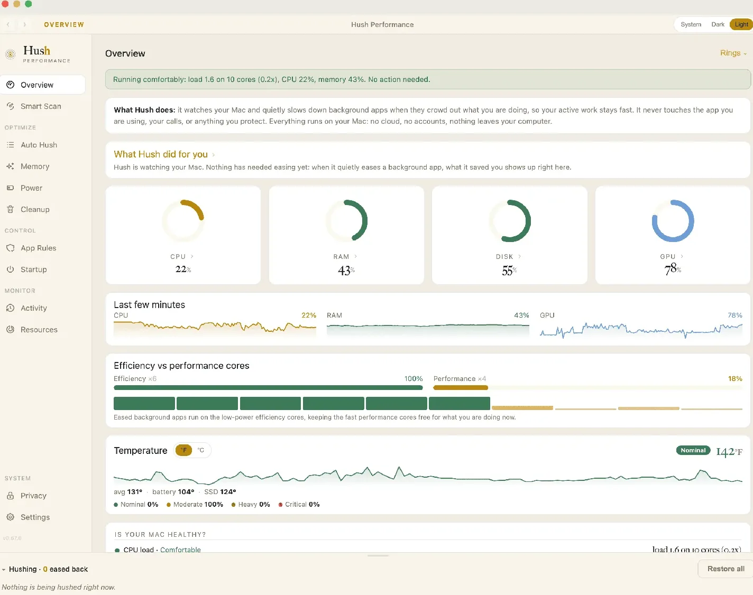This screenshot has height=595, width=753.
Task: Click the Smart Scan sidebar icon
Action: point(10,106)
